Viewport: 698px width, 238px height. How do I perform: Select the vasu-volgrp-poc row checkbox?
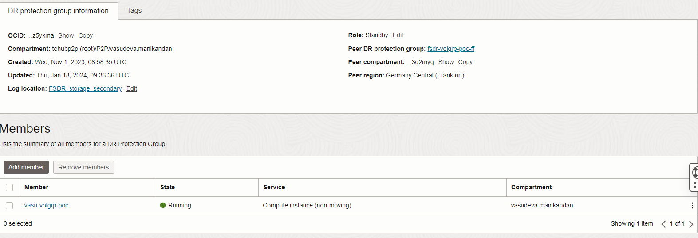[x=9, y=206]
